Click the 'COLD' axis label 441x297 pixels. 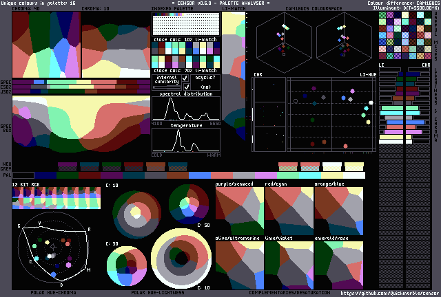pyautogui.click(x=156, y=155)
